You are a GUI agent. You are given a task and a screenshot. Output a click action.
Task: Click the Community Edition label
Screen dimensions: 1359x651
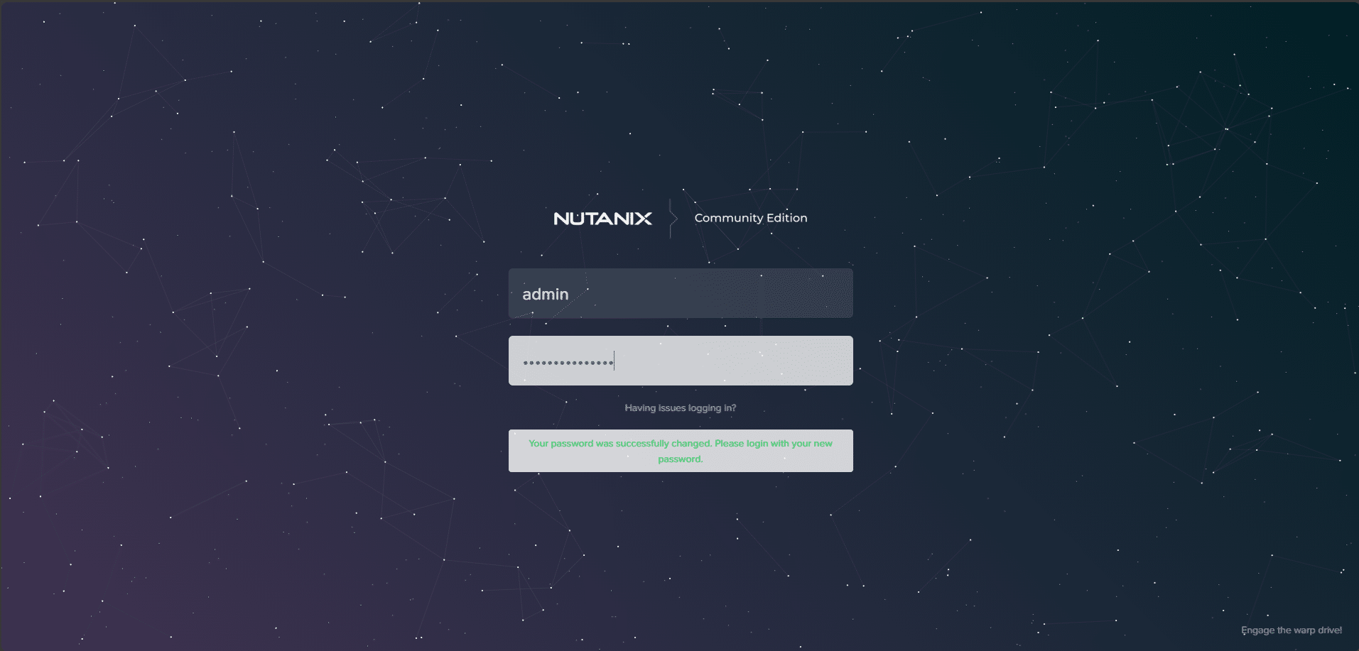click(x=750, y=218)
